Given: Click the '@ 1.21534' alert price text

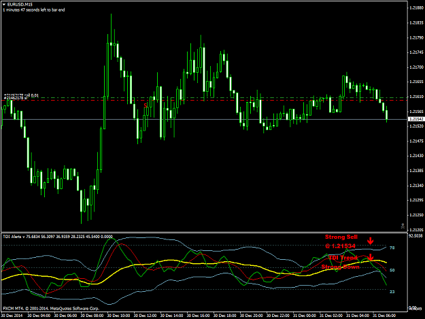Looking at the screenshot, I should tap(340, 246).
